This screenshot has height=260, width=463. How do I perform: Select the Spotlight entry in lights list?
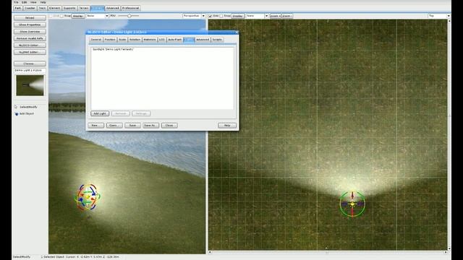pos(113,49)
